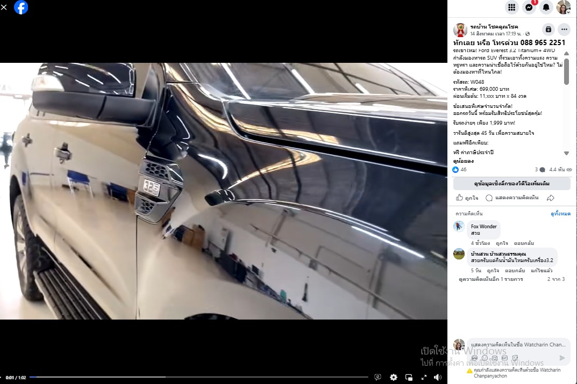Focus the comment input field
This screenshot has width=577, height=384.
[x=518, y=345]
